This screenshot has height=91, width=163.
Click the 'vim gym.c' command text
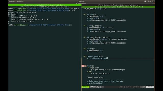point(75,9)
